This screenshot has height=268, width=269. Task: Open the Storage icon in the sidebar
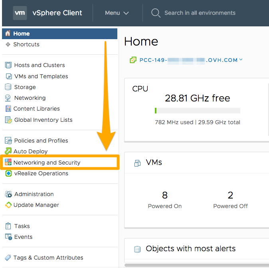pyautogui.click(x=8, y=87)
